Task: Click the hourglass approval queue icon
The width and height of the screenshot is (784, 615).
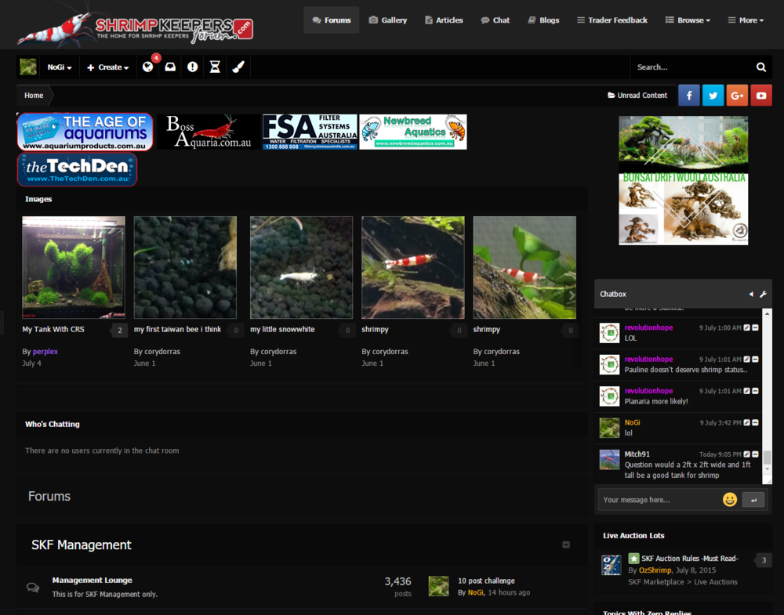Action: [x=215, y=67]
